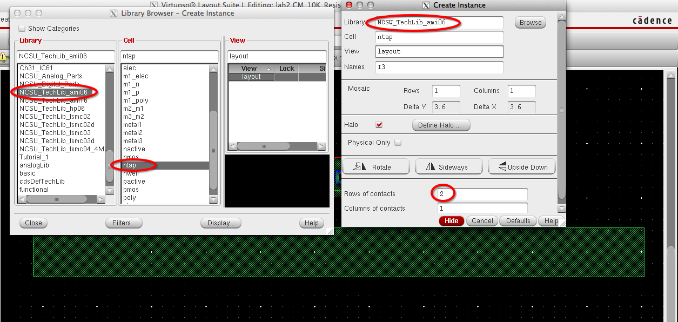Restore Defaults in Create Instance

tap(518, 221)
